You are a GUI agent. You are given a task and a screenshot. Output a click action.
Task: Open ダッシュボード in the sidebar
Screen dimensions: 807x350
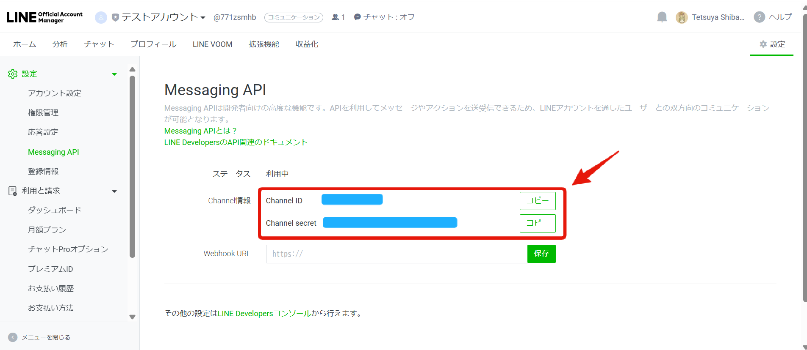(55, 211)
